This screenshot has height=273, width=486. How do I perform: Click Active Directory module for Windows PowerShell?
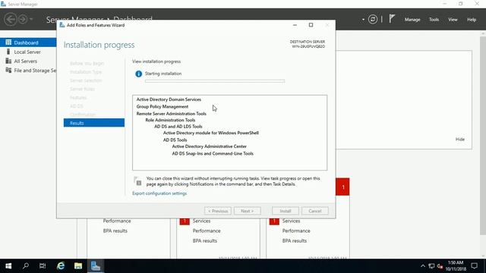tap(211, 133)
